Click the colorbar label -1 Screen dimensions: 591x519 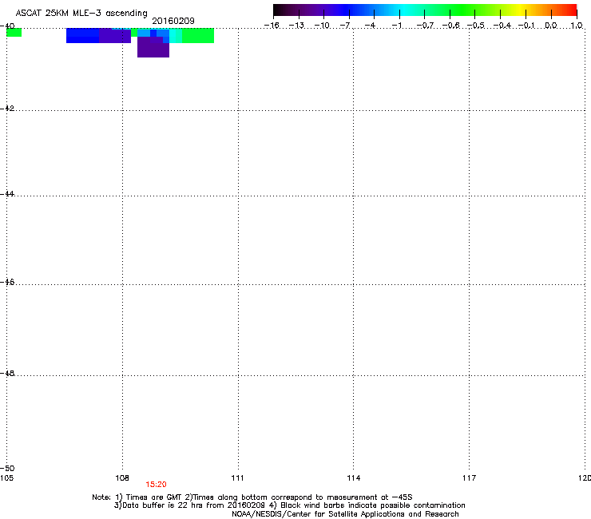[x=396, y=26]
